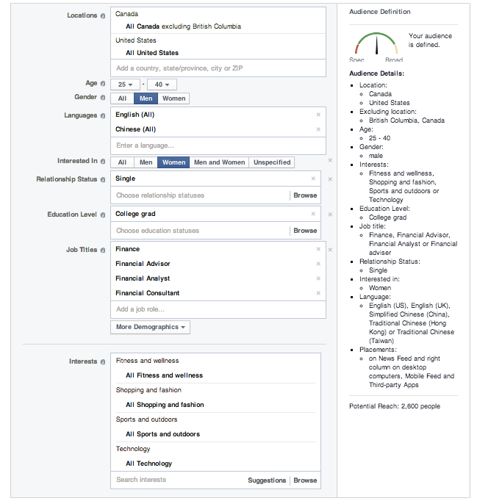
Task: Remove the Financial Advisor job title
Action: coord(318,264)
